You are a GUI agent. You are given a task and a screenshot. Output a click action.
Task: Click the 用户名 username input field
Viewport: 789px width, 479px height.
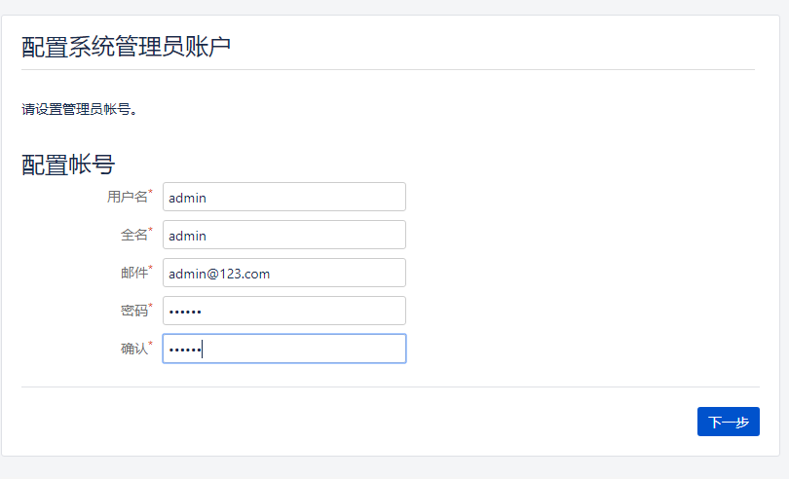click(283, 197)
